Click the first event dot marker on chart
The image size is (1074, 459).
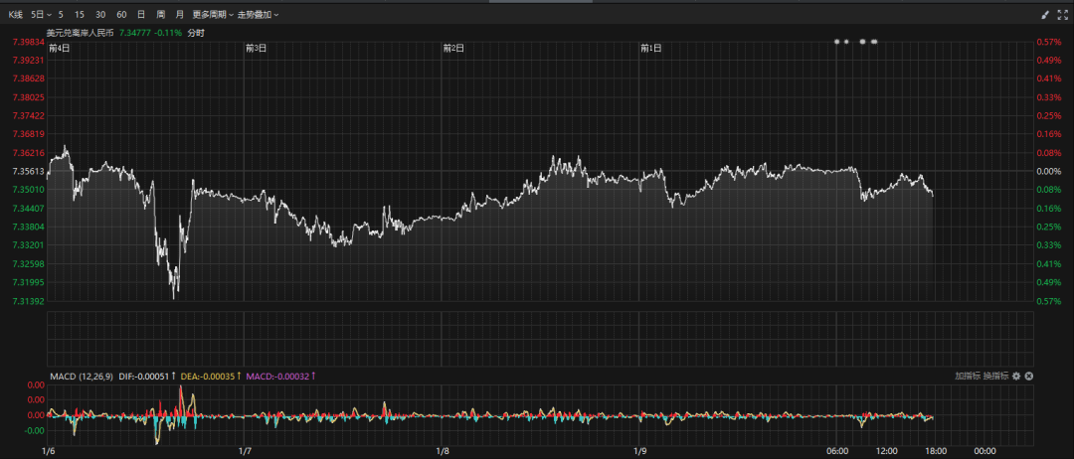837,42
